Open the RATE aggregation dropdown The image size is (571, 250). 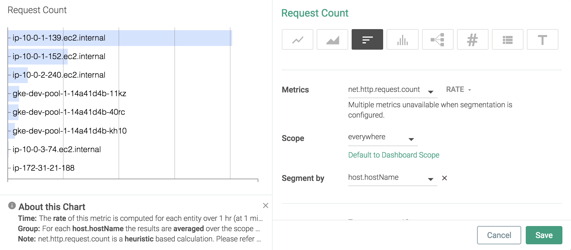point(458,90)
